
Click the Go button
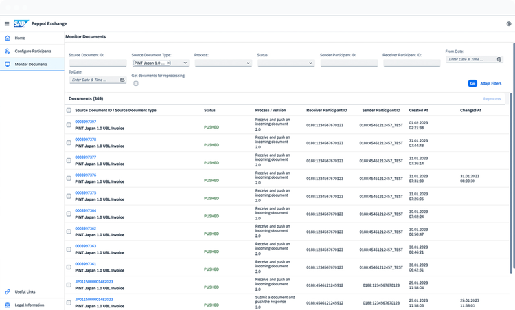(472, 83)
